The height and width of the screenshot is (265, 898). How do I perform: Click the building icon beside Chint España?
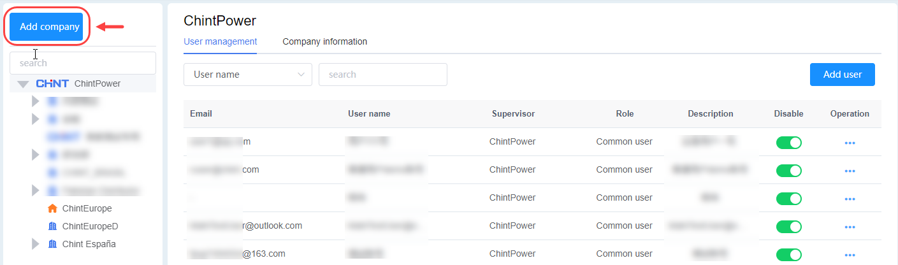click(x=53, y=244)
